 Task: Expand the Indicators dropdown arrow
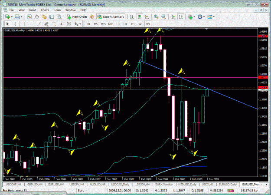tap(194, 17)
